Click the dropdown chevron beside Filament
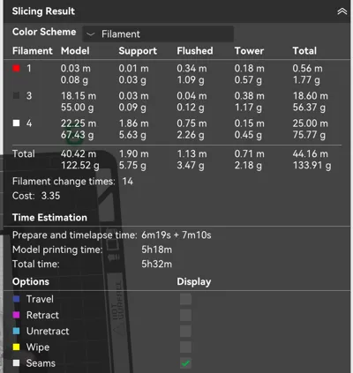The image size is (353, 373). tap(90, 34)
